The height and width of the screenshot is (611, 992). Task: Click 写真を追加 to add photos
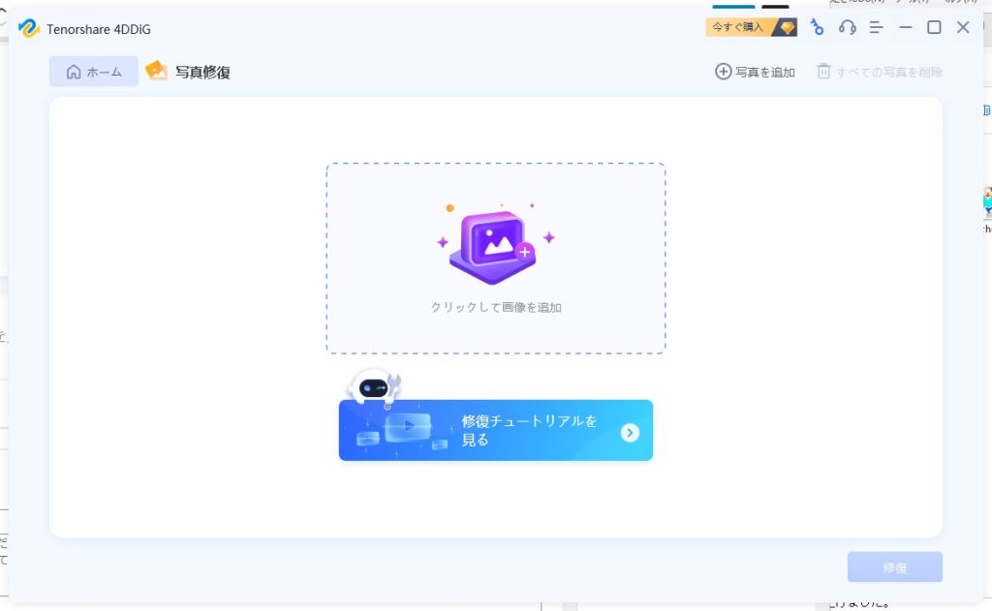755,72
